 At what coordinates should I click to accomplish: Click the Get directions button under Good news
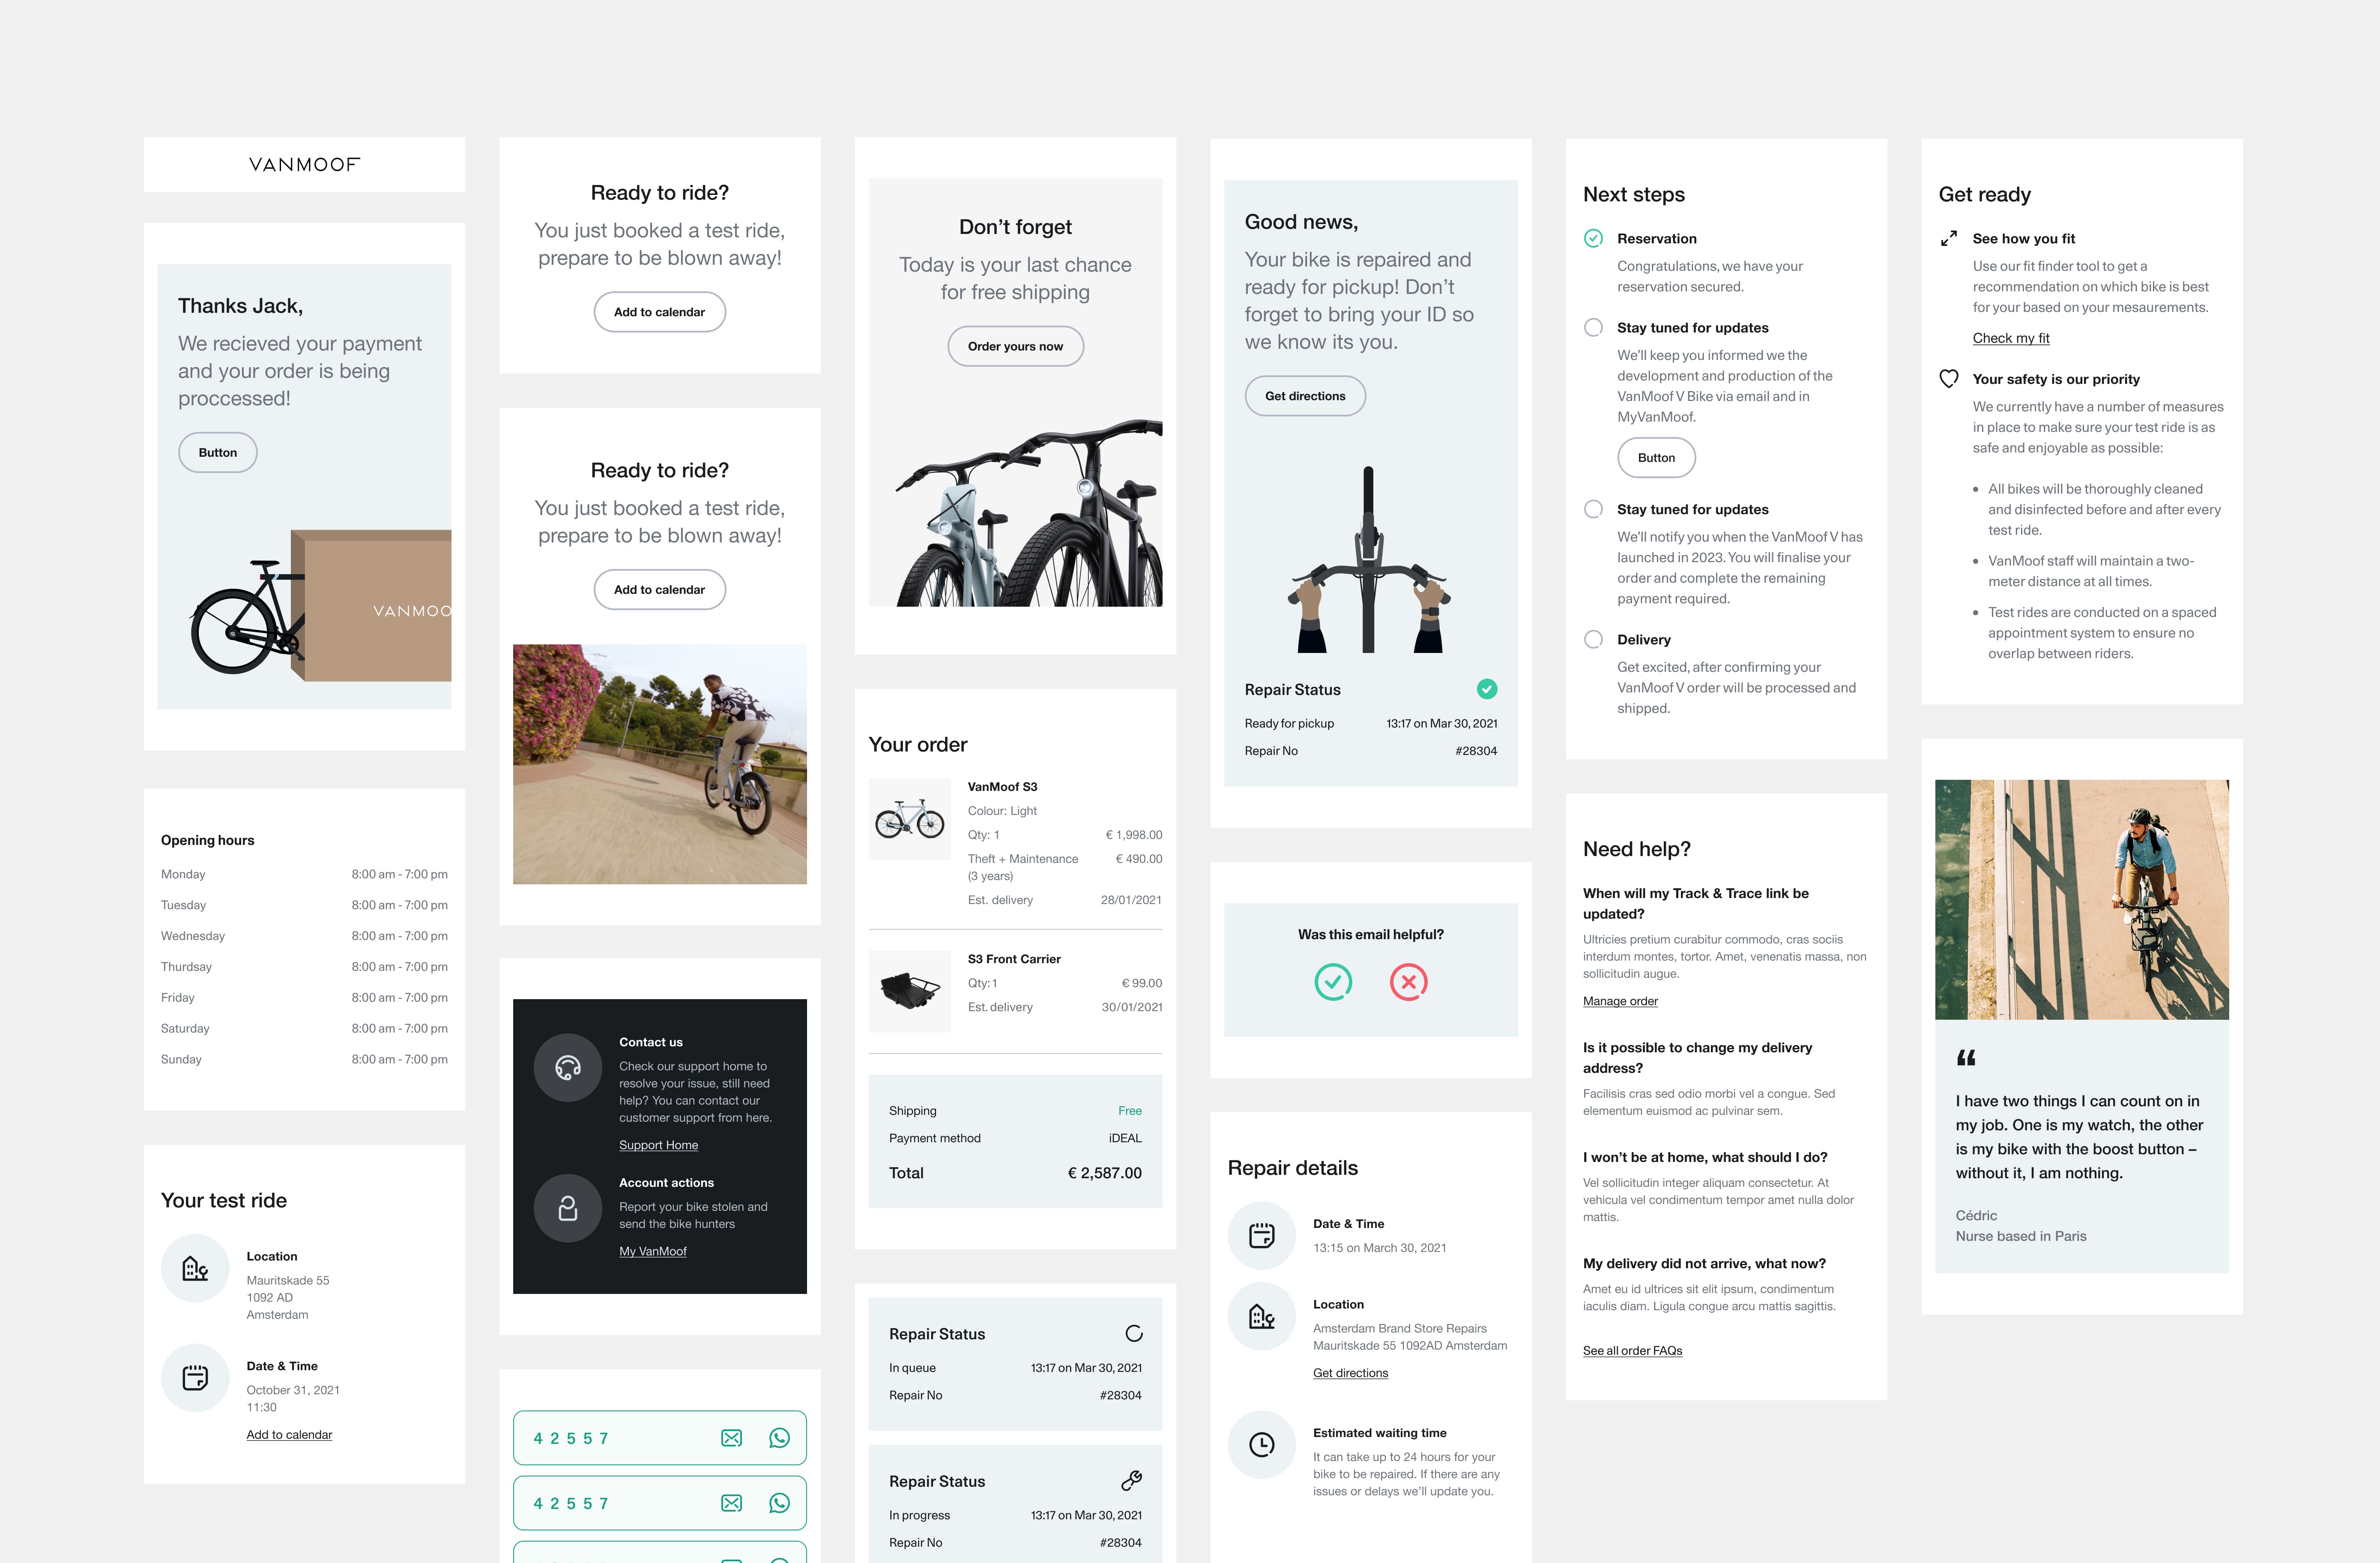click(x=1305, y=396)
